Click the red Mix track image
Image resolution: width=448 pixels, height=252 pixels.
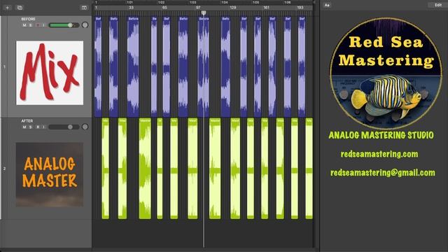coord(50,73)
